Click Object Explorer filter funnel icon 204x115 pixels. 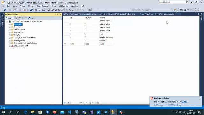tap(26, 18)
